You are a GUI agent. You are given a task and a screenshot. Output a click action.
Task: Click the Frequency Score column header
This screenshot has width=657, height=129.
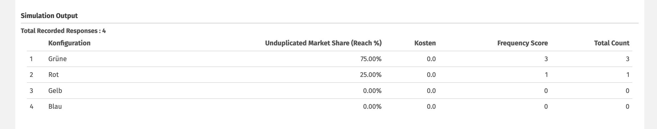click(522, 43)
